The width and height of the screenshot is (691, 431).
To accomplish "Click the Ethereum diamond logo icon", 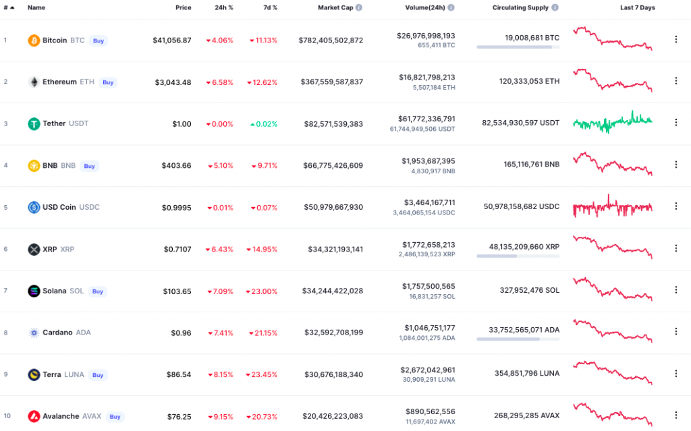I will 34,82.
